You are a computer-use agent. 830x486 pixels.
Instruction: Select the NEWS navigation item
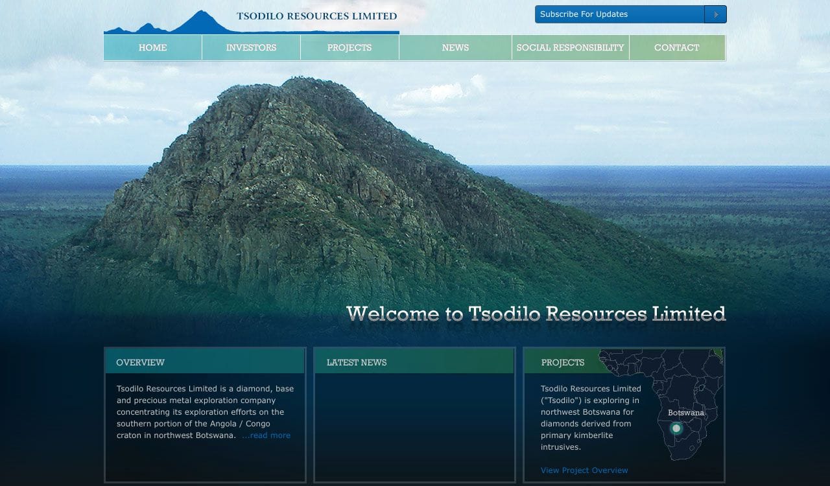click(x=455, y=48)
